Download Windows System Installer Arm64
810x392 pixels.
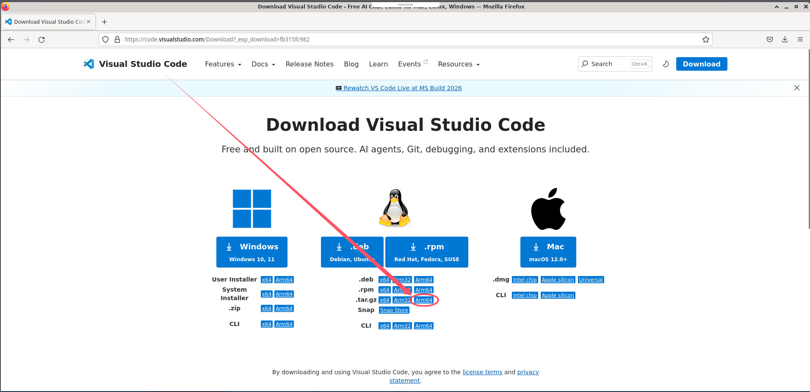click(284, 294)
